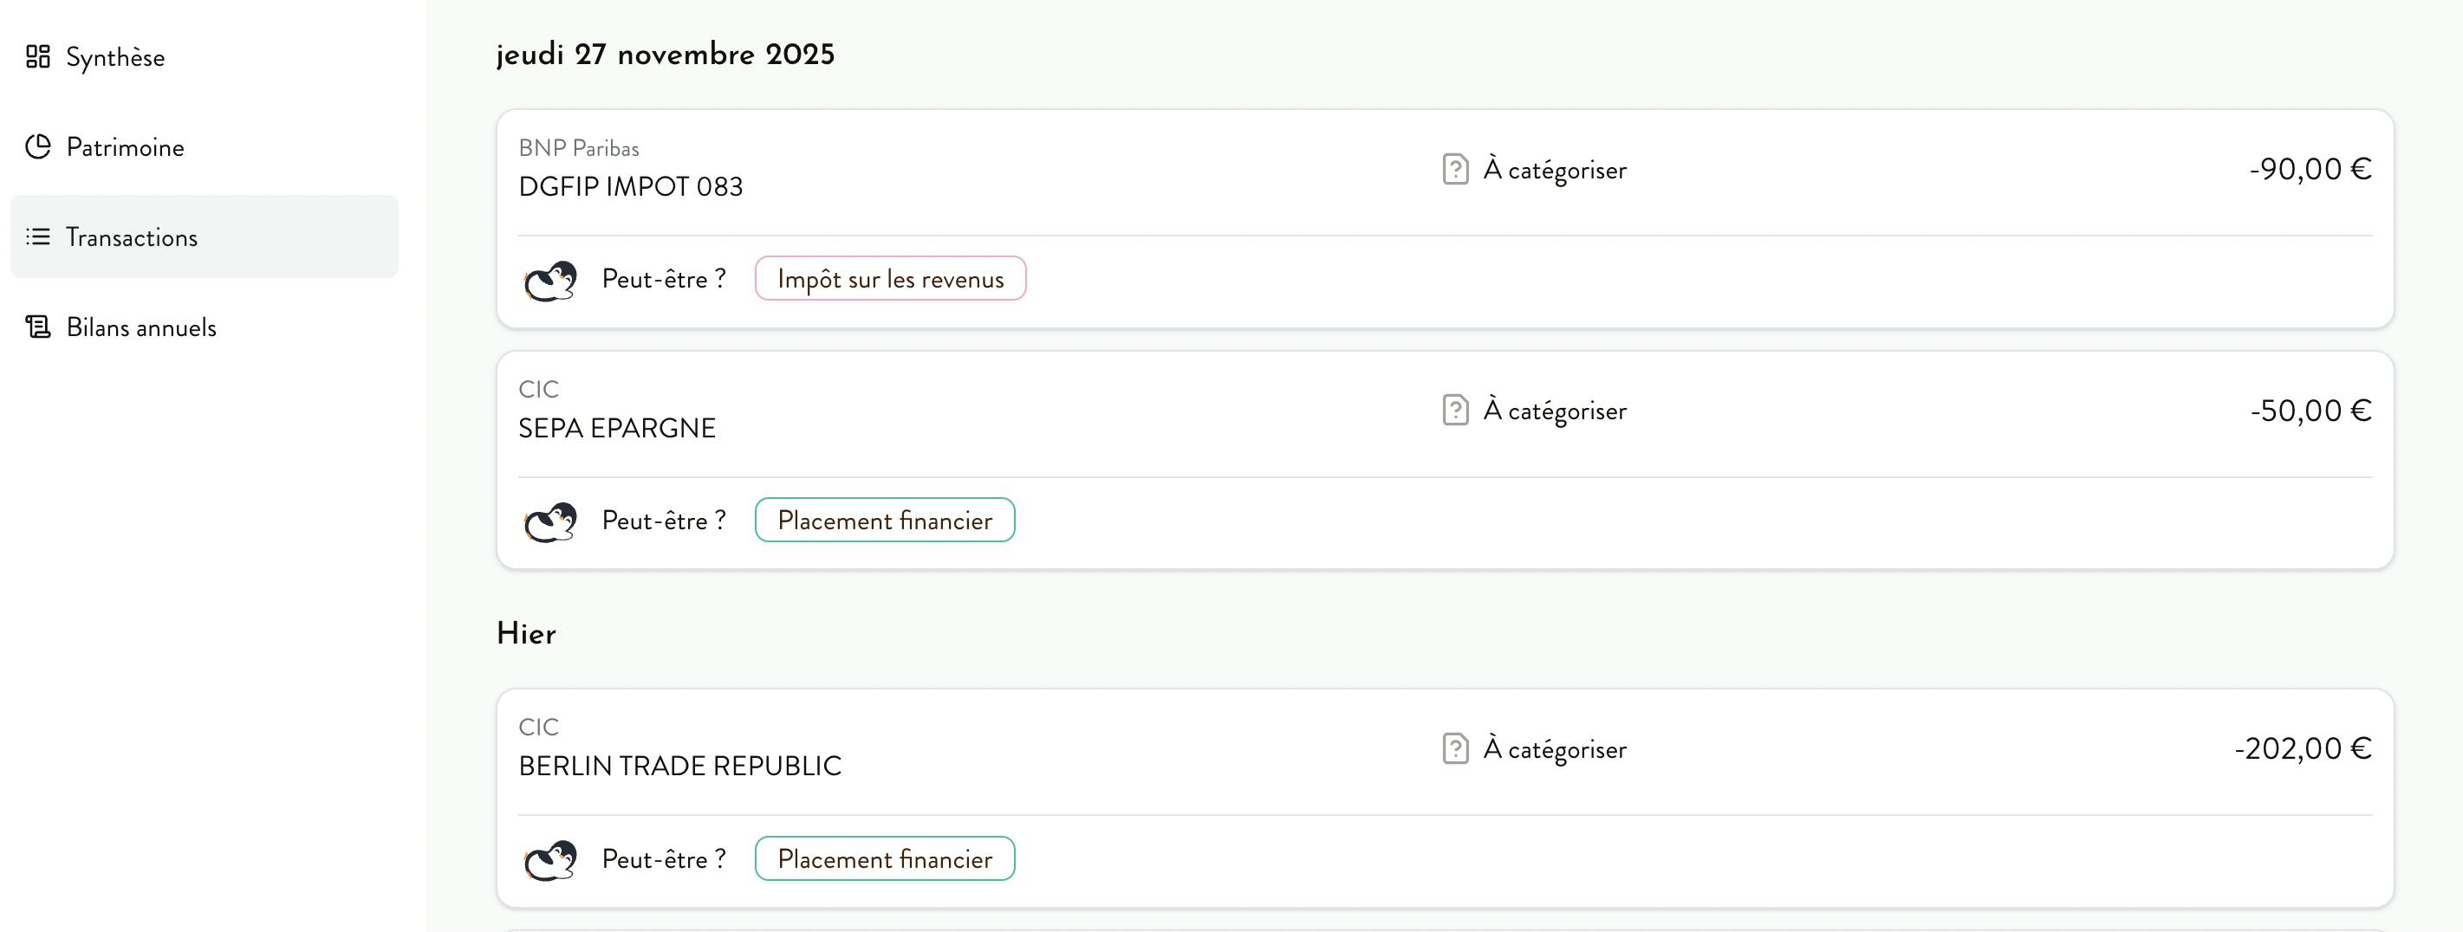Viewport: 2463px width, 932px height.
Task: Click penguin mascot under BERLIN TRADE REPUBLIC
Action: click(550, 859)
